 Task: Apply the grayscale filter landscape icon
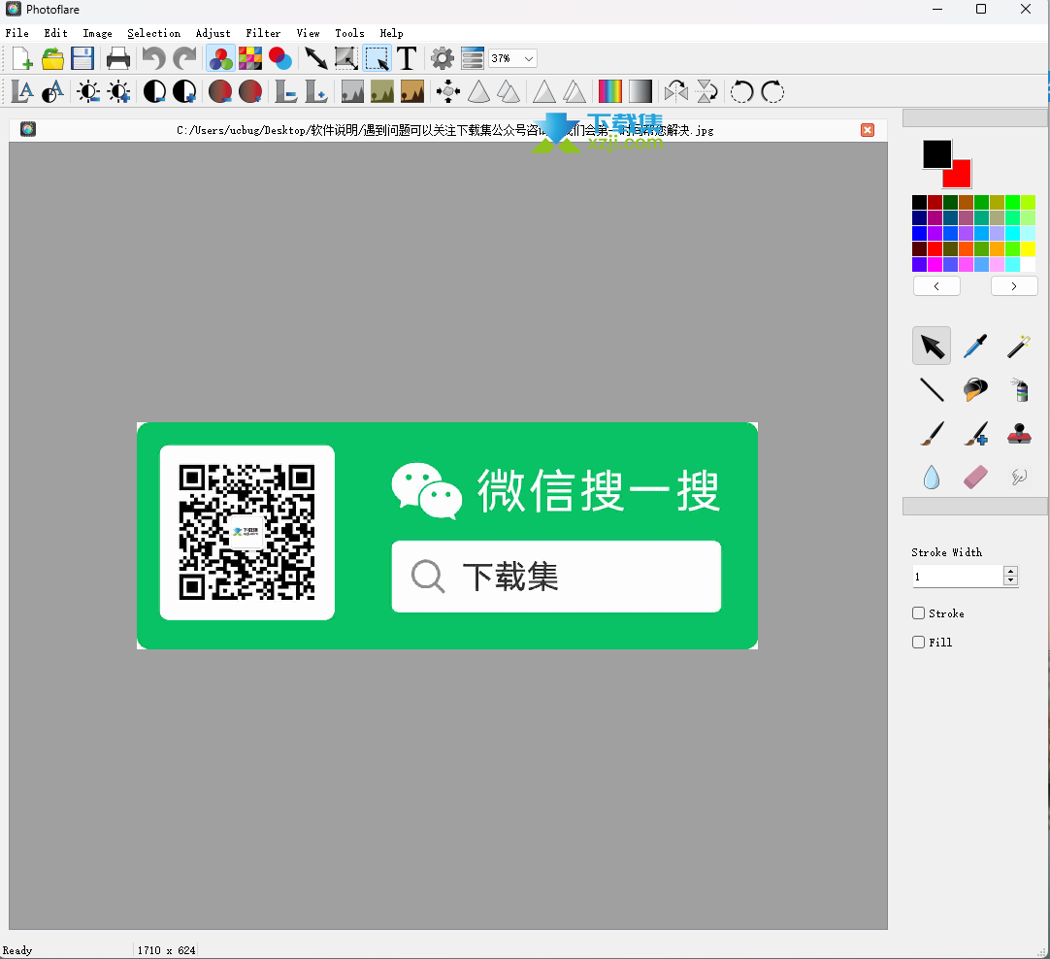352,92
